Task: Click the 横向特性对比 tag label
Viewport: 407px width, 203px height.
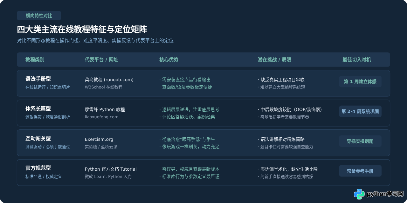Action: 39,16
